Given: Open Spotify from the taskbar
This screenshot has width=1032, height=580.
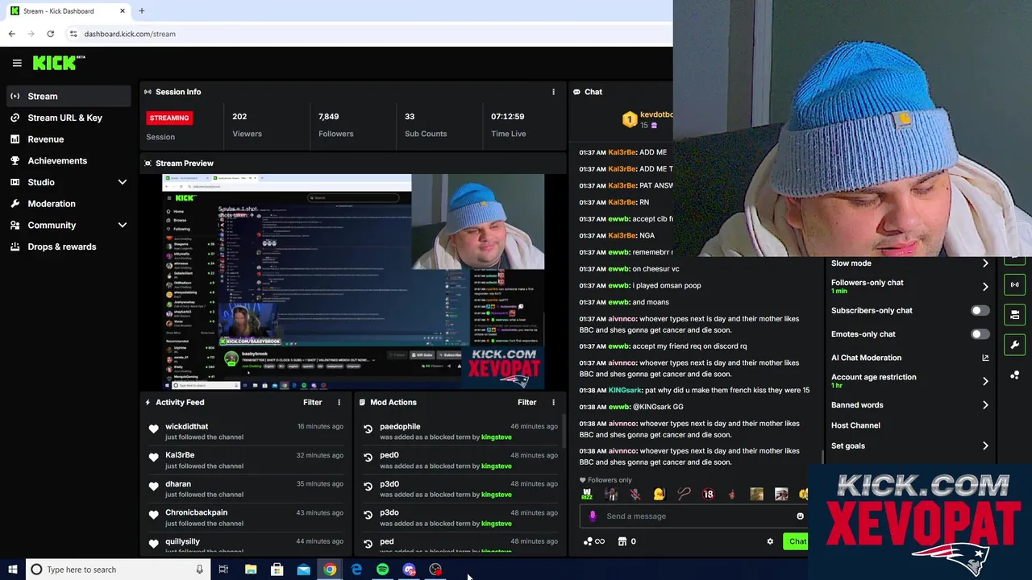Looking at the screenshot, I should click(383, 570).
